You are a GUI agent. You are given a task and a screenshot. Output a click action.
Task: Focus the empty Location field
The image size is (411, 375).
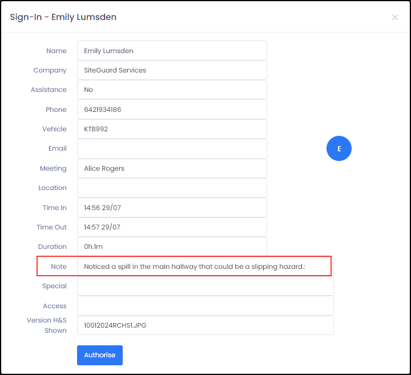(172, 188)
